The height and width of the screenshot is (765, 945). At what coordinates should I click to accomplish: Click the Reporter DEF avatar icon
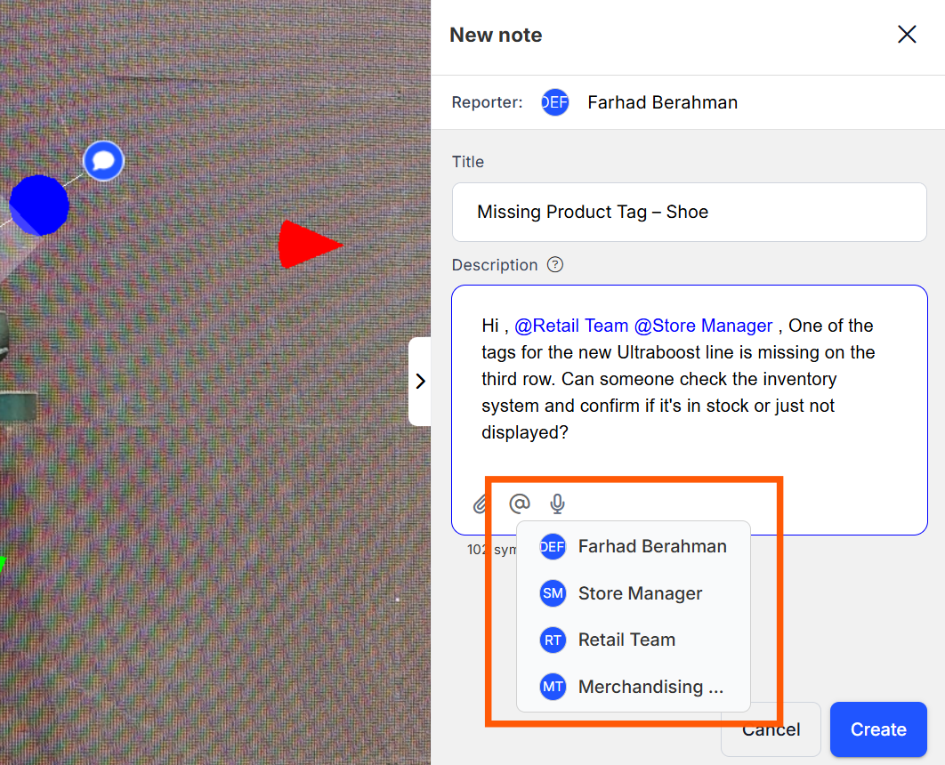pyautogui.click(x=555, y=102)
